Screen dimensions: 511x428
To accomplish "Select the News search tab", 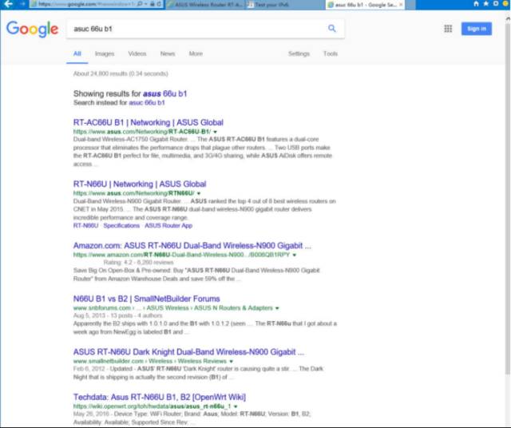I will (x=168, y=53).
